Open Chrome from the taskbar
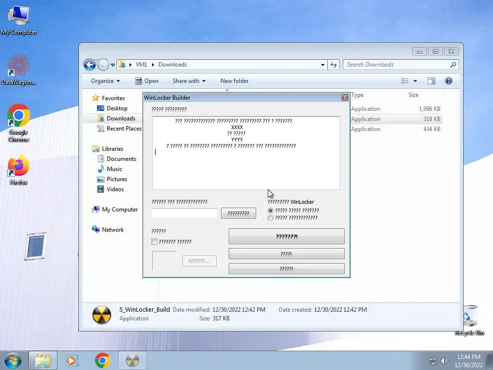The height and width of the screenshot is (370, 493). coord(102,360)
